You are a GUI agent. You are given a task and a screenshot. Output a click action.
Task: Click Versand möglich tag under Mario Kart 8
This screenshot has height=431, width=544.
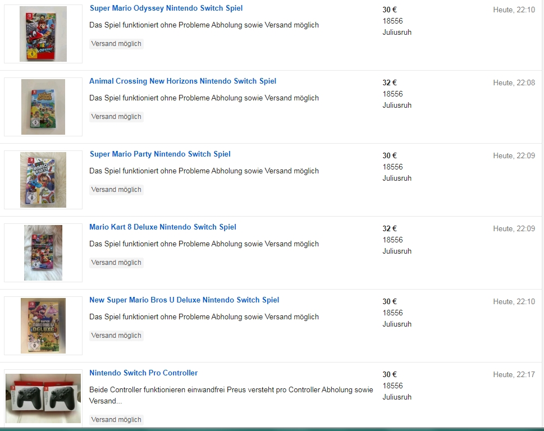tap(116, 263)
